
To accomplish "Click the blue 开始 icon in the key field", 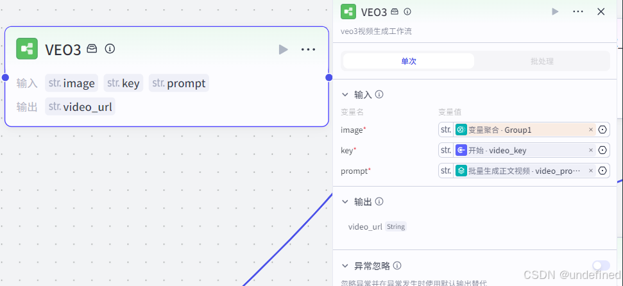I will pos(461,150).
